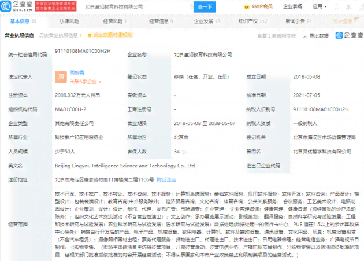Click the blue 查一下 search button

[x=205, y=7]
